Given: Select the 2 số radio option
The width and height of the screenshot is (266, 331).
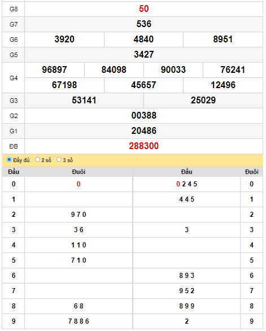Looking at the screenshot, I should (37, 160).
